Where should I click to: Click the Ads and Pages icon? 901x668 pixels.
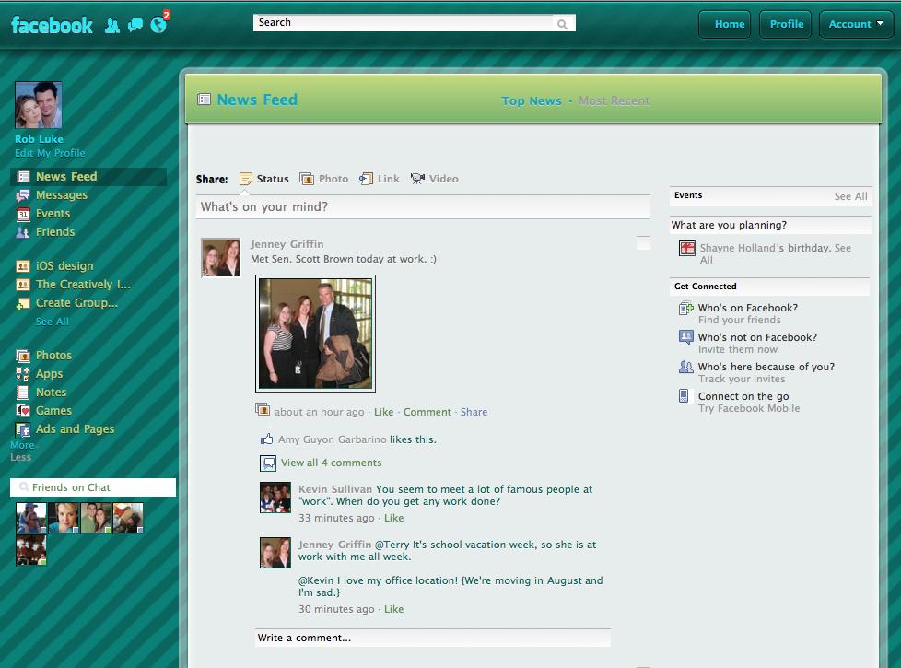pyautogui.click(x=23, y=429)
